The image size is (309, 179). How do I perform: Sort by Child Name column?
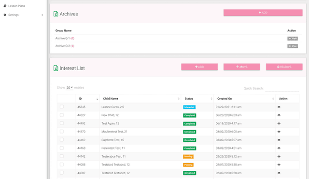click(140, 99)
